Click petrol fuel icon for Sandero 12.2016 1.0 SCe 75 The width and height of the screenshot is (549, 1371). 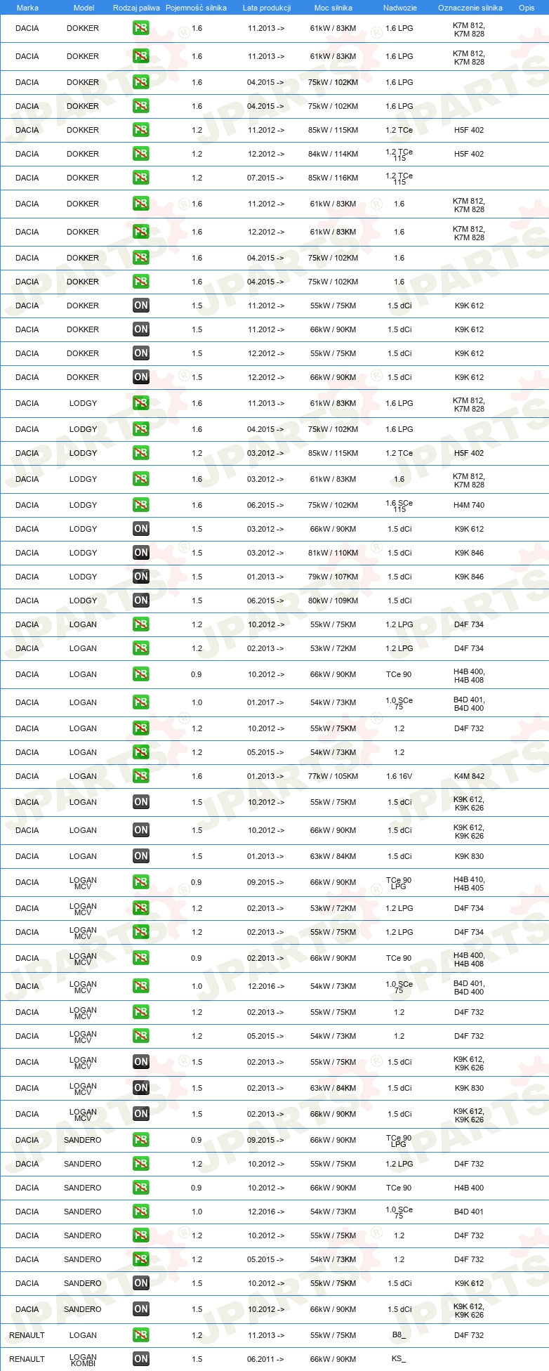coord(141,1212)
